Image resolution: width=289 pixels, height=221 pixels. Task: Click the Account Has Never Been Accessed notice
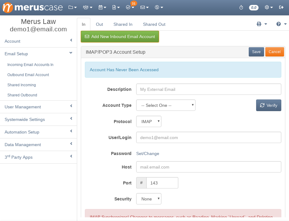[183, 70]
